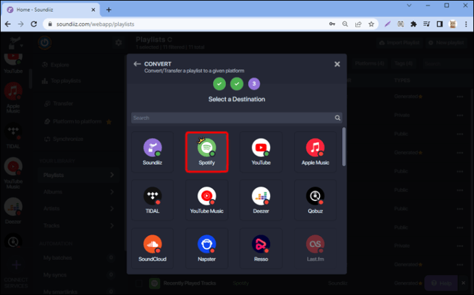Screen dimensions: 474x295
Task: Open Chrome's three-dot menu
Action: coord(466,24)
